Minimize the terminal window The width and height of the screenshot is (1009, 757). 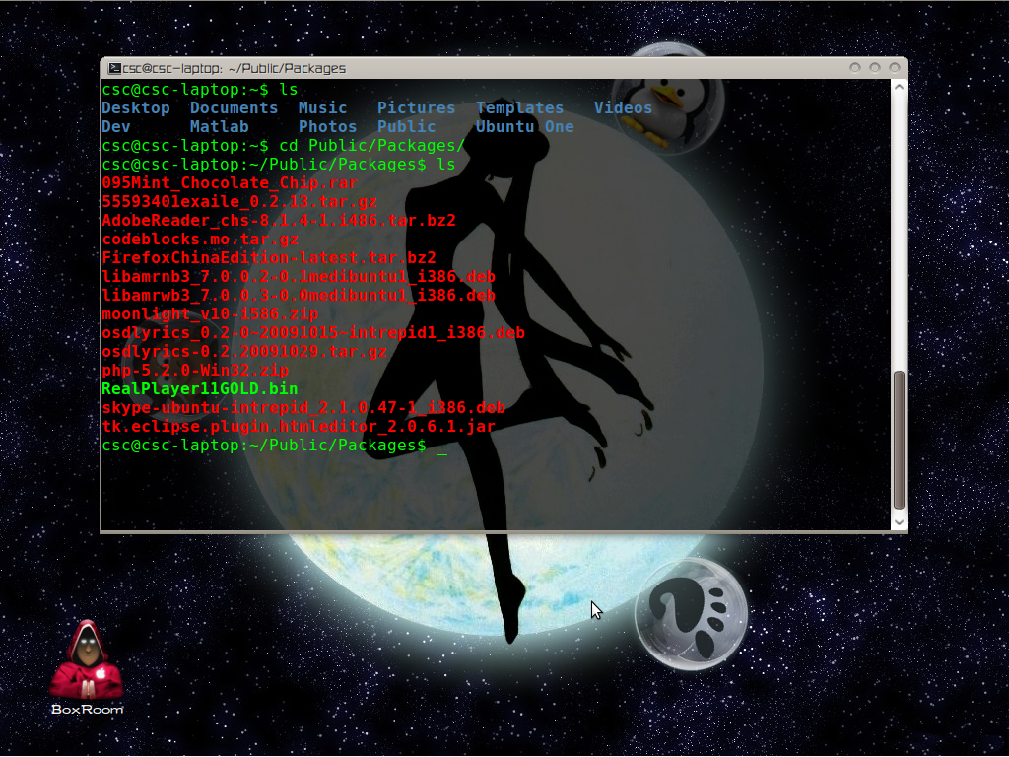[x=855, y=68]
